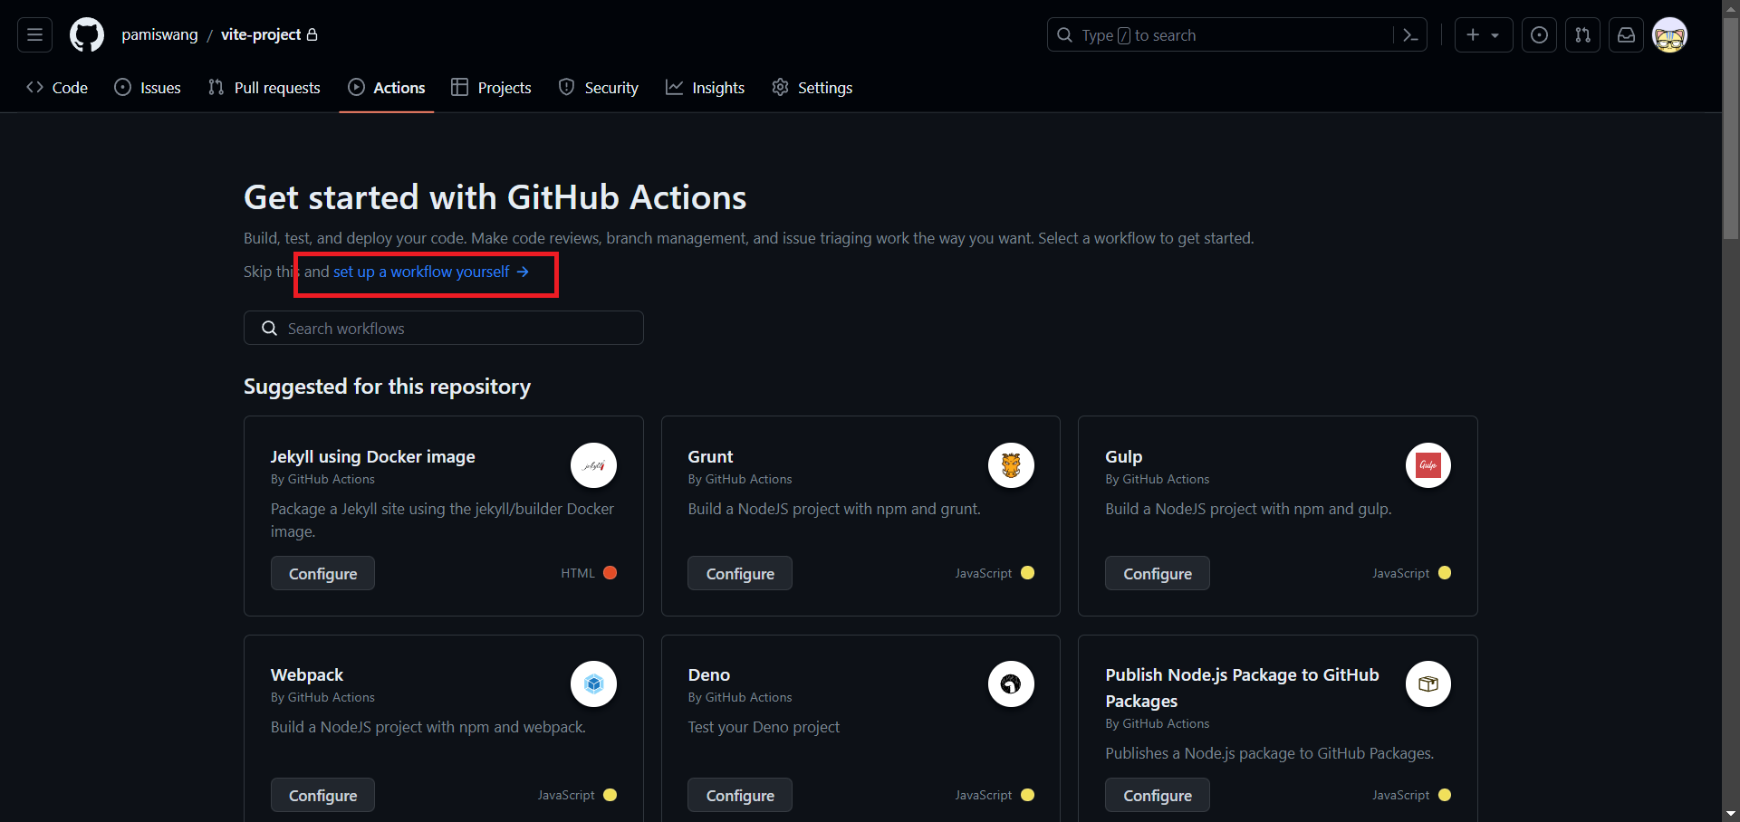Click the vite-project repository link

pyautogui.click(x=261, y=34)
